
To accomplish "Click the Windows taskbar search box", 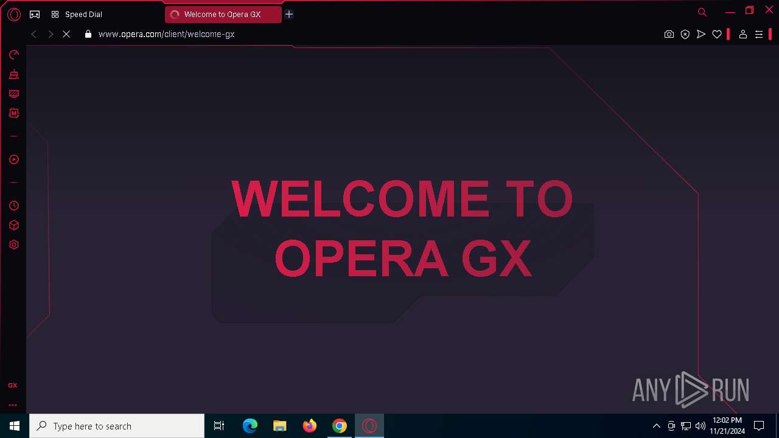I will pyautogui.click(x=117, y=426).
